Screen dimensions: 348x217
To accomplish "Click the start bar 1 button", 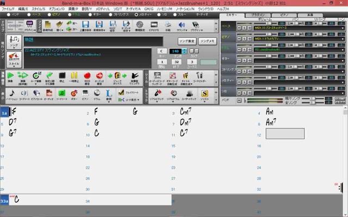I will (162, 62).
